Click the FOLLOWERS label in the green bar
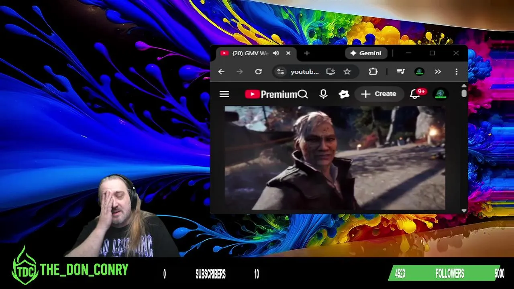 click(x=450, y=274)
